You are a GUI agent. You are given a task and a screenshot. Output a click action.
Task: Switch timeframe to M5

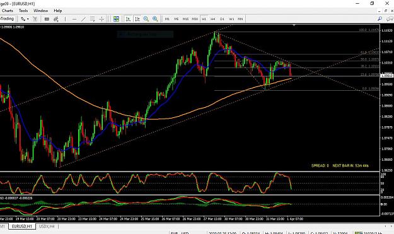coord(177,19)
